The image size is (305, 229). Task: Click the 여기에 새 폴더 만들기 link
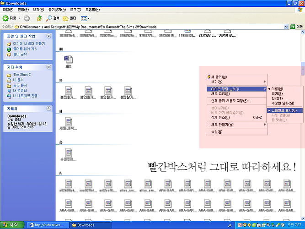pos(29,44)
